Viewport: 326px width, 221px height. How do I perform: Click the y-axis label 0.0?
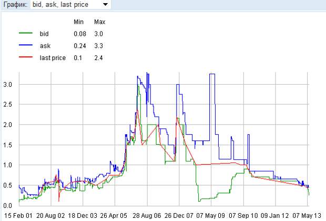(8, 205)
